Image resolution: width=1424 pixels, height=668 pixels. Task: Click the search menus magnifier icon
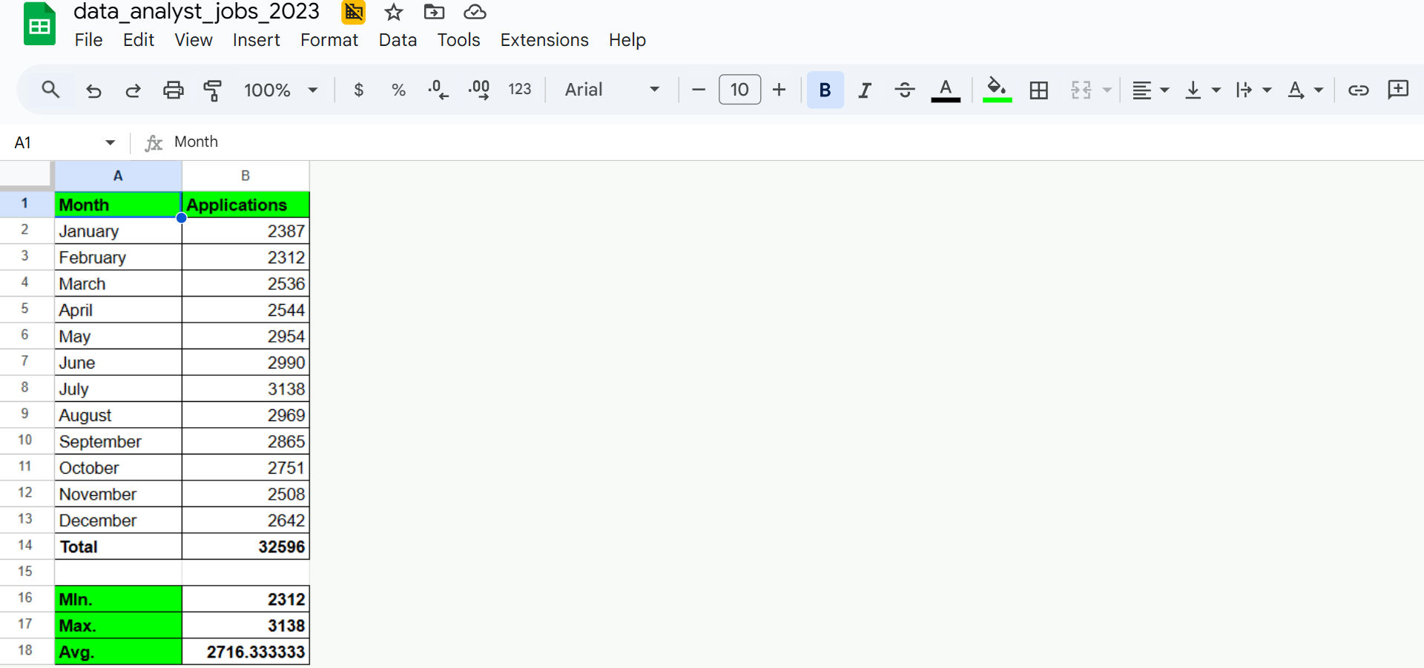(50, 90)
